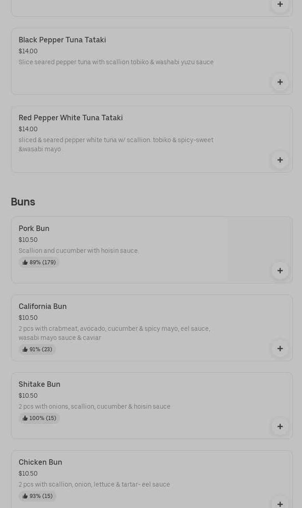302x508 pixels.
Task: Add Red Pepper White Tuna Tataki to cart
Action: coord(280,160)
